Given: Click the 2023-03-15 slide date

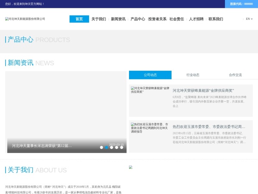Looking at the screenshot, I should coord(117,145).
